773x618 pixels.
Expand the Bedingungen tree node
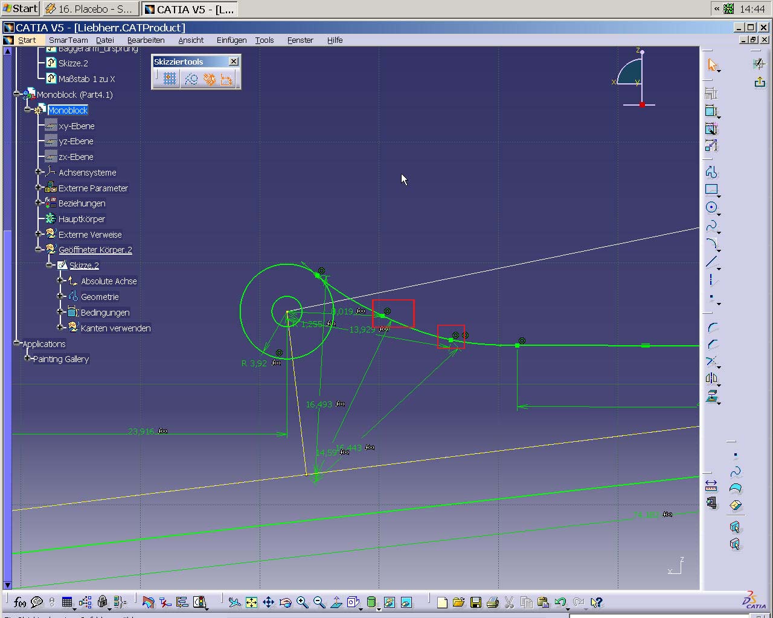click(x=60, y=311)
